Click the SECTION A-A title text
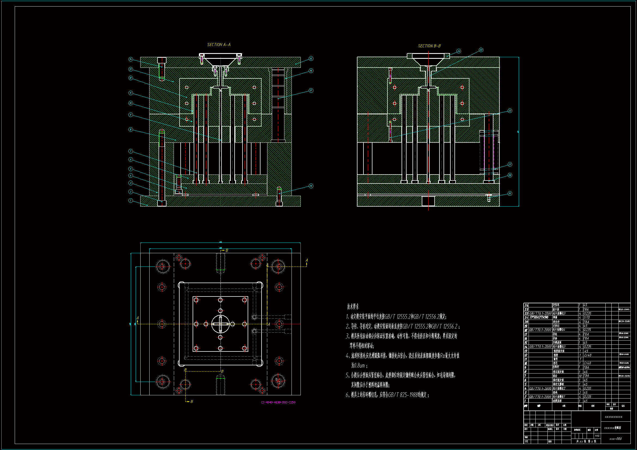The height and width of the screenshot is (450, 637). pyautogui.click(x=219, y=45)
